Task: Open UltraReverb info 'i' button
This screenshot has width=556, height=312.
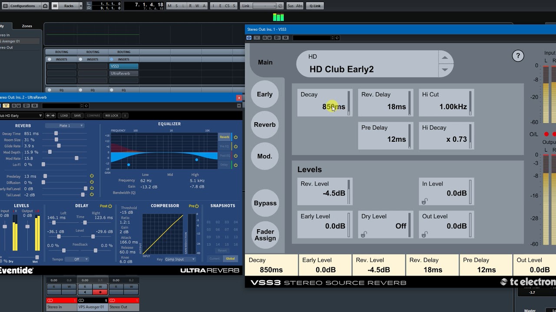Action: point(125,116)
